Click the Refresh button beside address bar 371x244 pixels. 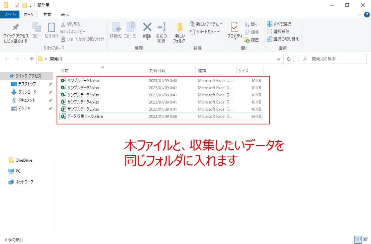(289, 59)
